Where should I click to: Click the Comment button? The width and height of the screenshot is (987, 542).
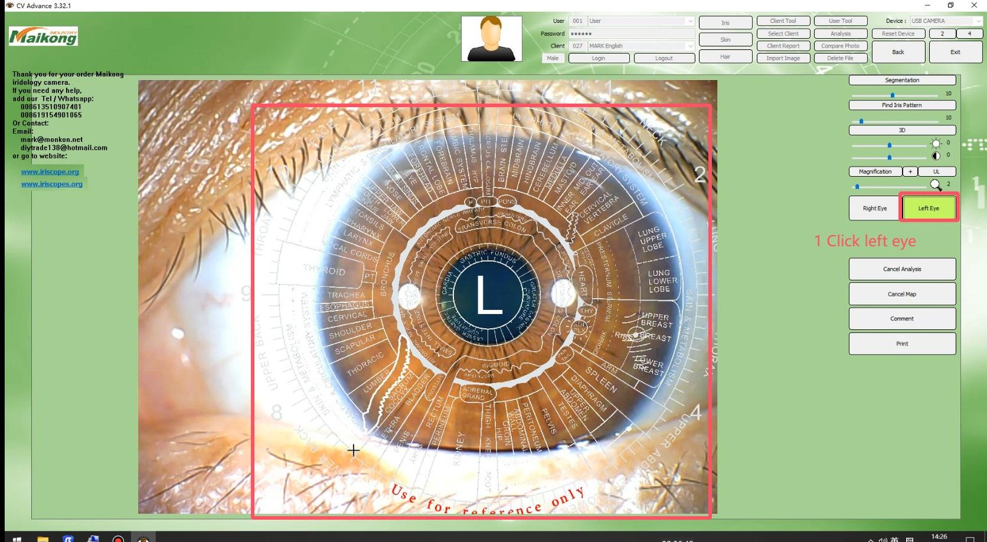coord(902,318)
